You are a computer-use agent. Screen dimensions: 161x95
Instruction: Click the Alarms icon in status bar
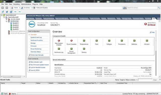point(10,93)
